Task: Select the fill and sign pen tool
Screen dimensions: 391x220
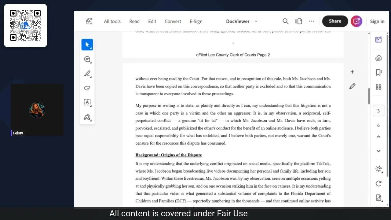Action: coord(87,117)
